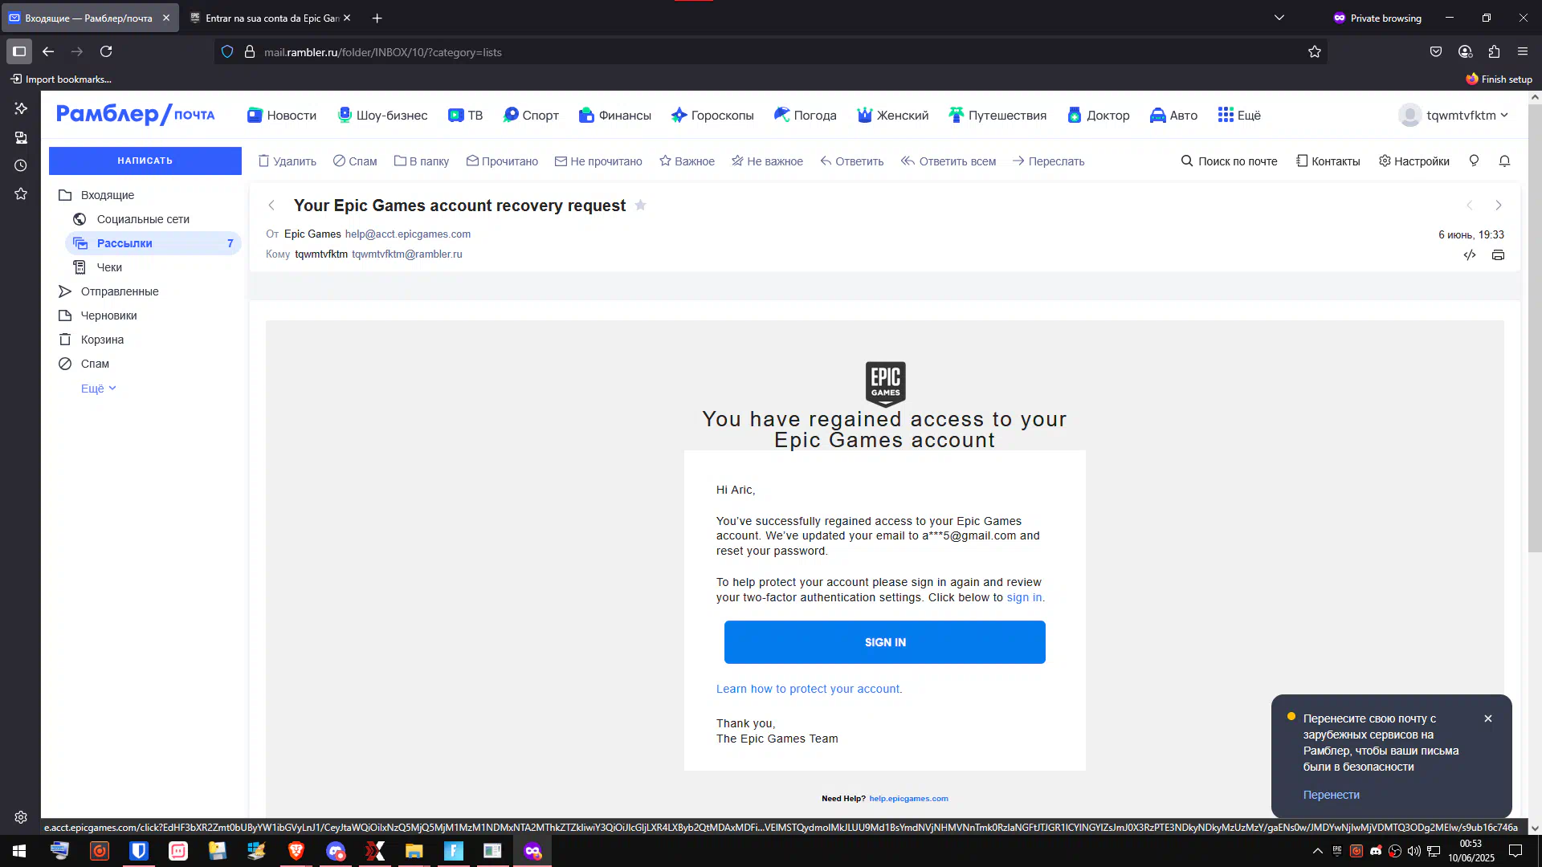The height and width of the screenshot is (867, 1542).
Task: Open Финансы in the Rambler top menu
Action: pyautogui.click(x=615, y=116)
